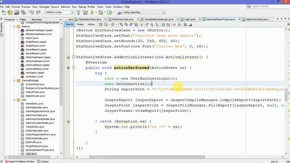Click the Save All toolbar icon
Viewport: 290px width, 163px height.
pyautogui.click(x=23, y=12)
